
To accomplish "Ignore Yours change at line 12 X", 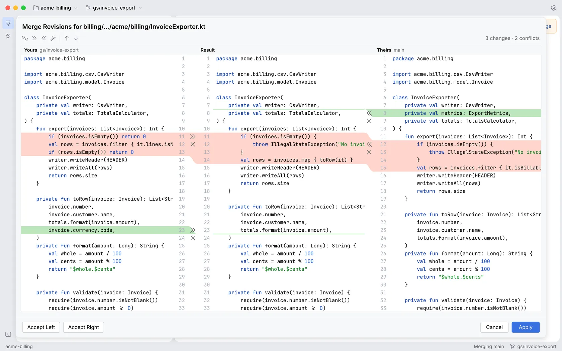I will [x=193, y=144].
